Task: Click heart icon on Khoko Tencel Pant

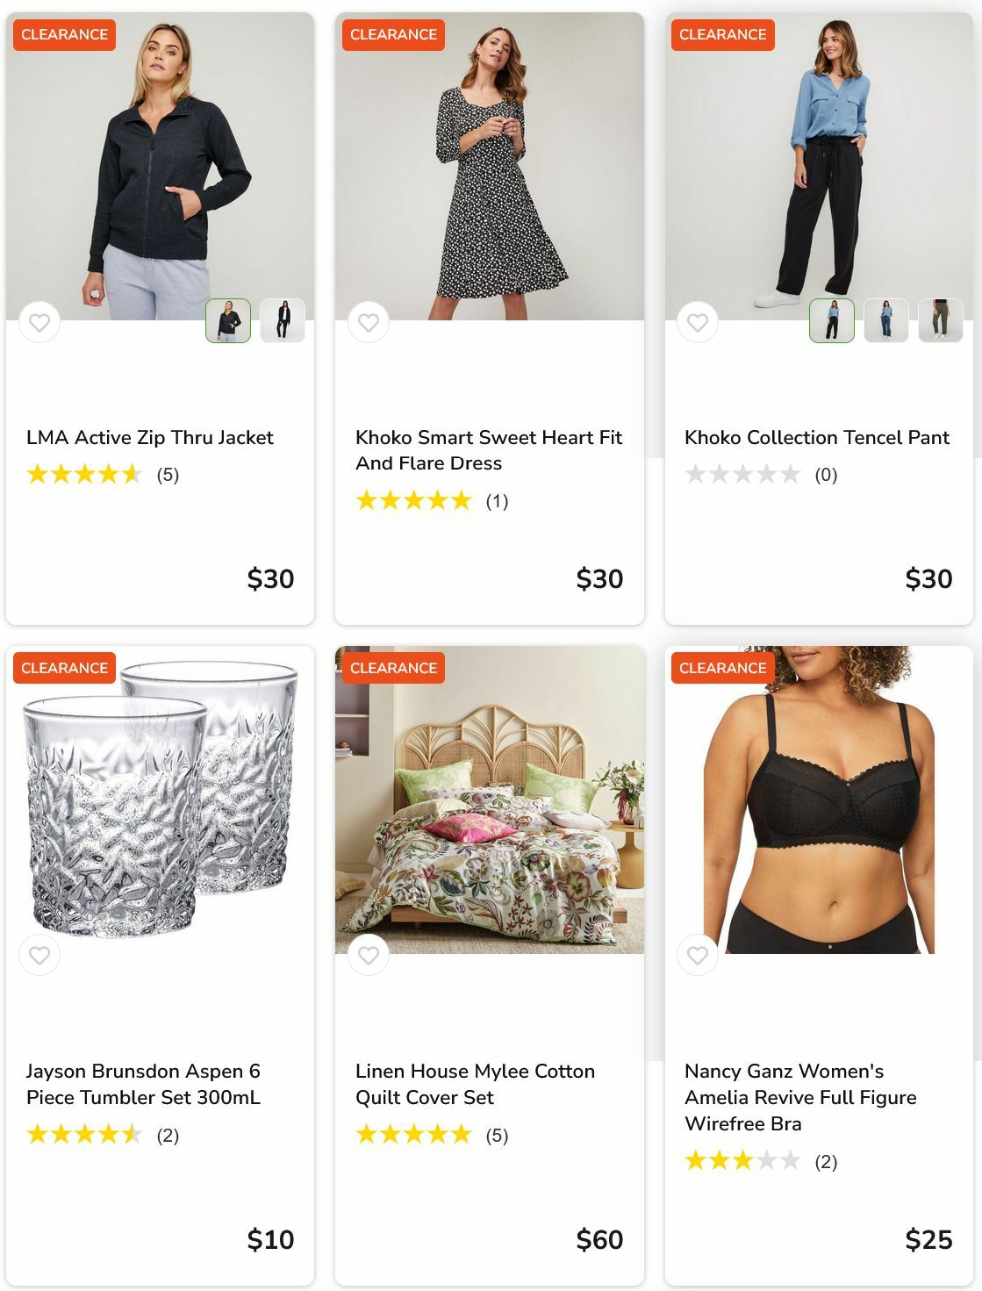Action: coord(698,323)
